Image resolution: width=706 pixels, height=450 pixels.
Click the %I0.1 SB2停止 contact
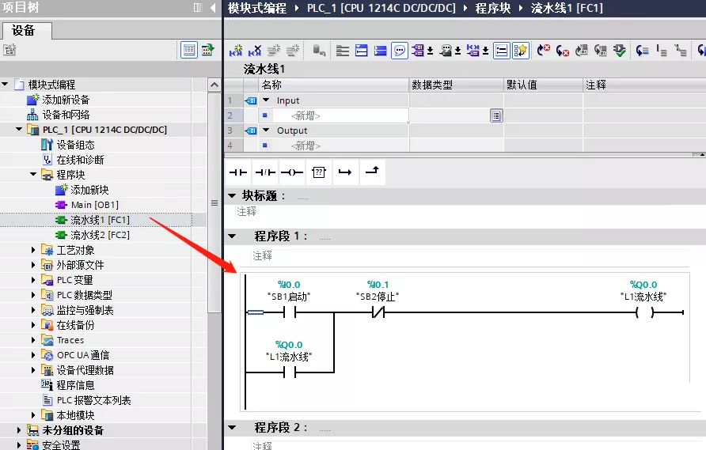pyautogui.click(x=378, y=312)
